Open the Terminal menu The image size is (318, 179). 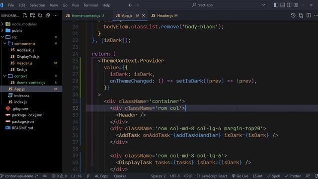(90, 5)
